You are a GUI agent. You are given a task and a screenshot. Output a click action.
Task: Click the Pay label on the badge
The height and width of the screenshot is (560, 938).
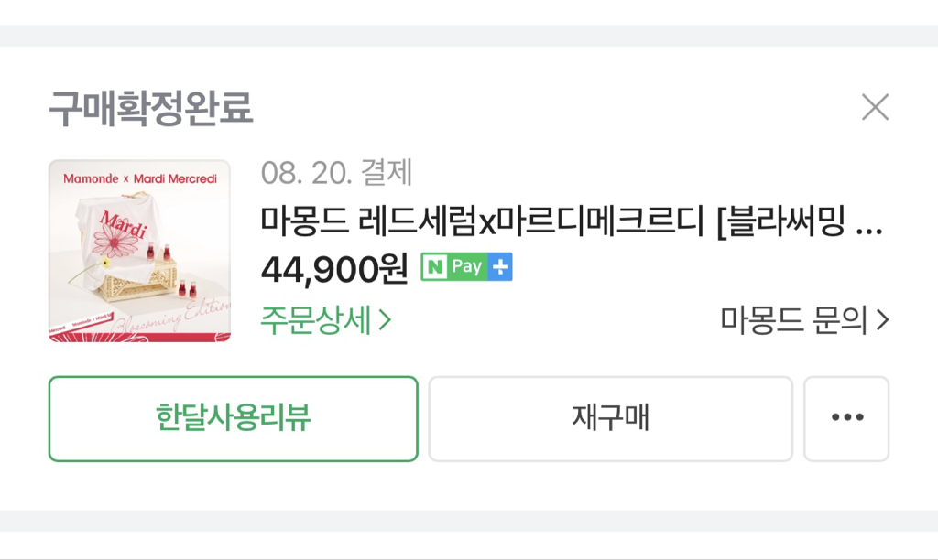467,267
